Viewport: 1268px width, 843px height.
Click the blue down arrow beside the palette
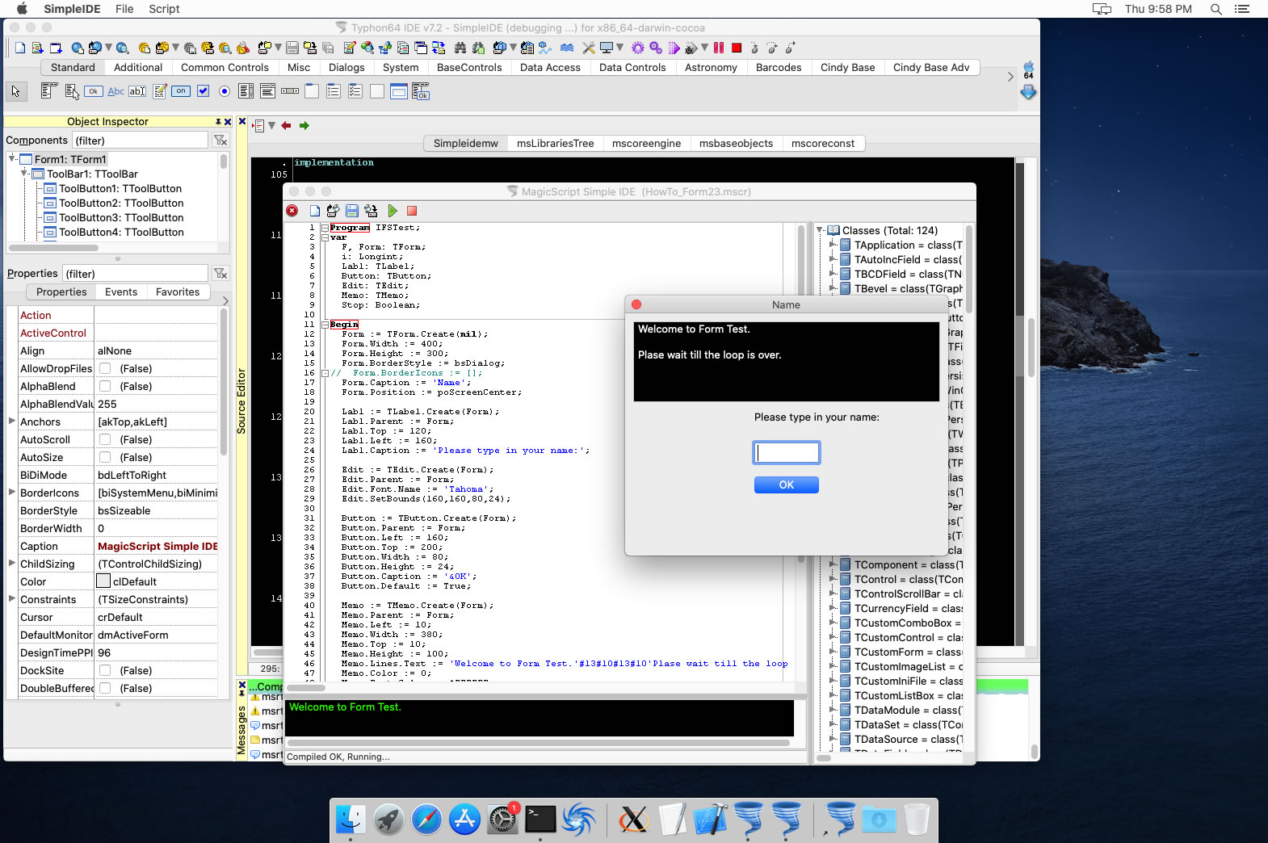[1028, 93]
